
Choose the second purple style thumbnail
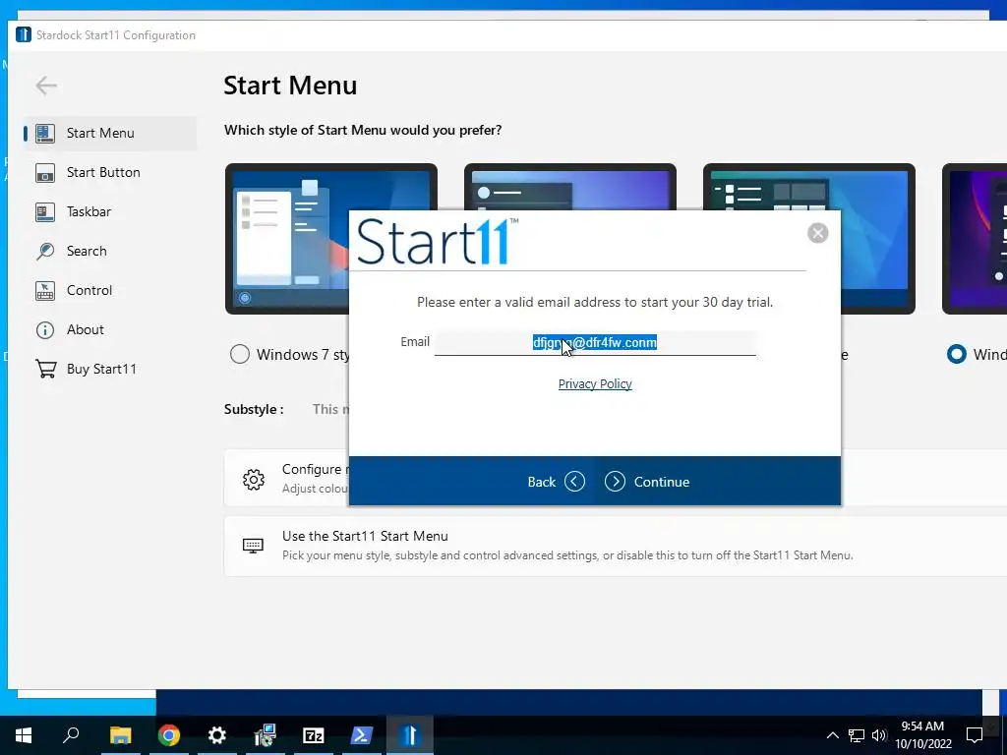pyautogui.click(x=569, y=186)
